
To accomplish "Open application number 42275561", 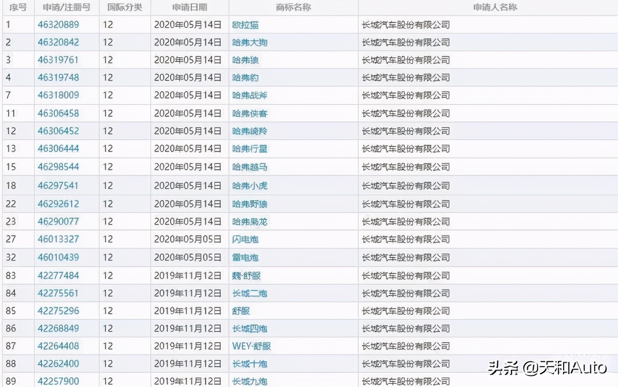I will click(x=58, y=293).
